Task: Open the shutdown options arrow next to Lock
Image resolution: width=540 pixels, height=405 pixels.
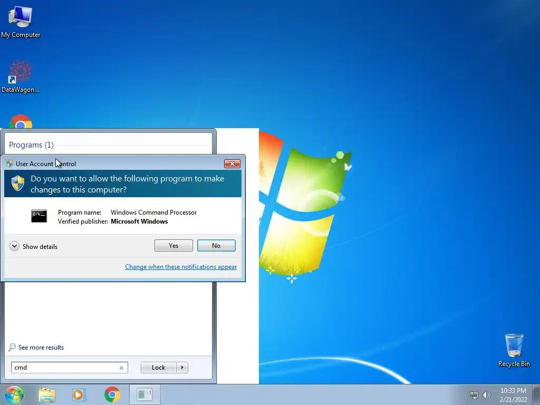Action: (182, 368)
